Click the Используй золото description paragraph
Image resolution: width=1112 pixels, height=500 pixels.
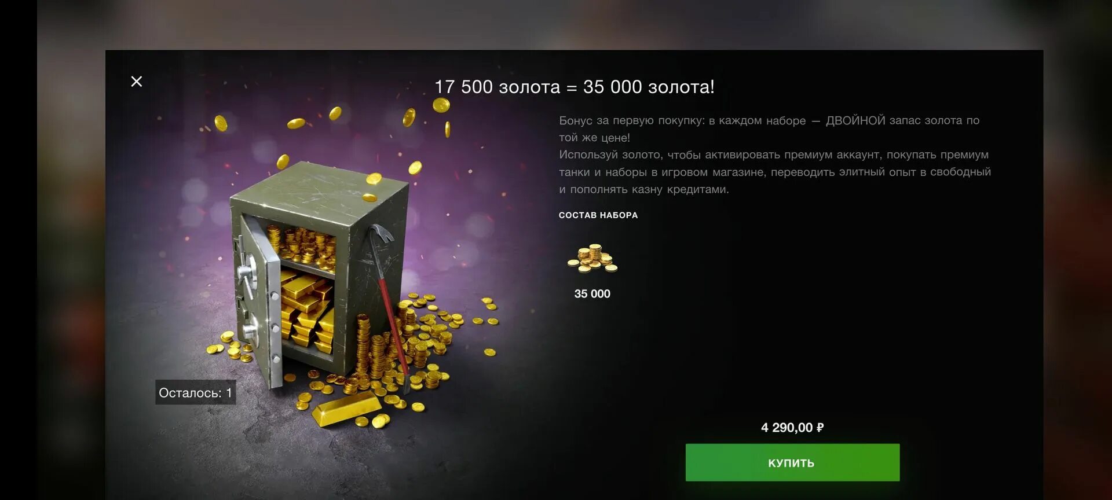775,172
